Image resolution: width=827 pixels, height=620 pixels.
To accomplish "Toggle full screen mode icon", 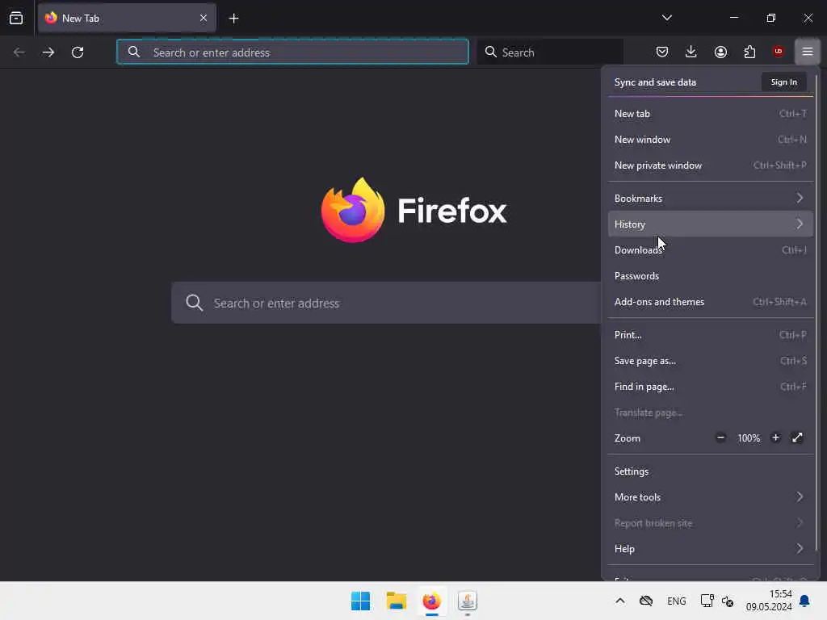I will (x=797, y=438).
